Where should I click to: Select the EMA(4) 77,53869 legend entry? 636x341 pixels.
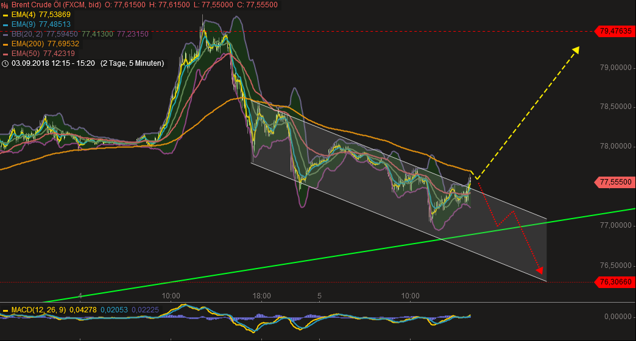click(x=41, y=15)
